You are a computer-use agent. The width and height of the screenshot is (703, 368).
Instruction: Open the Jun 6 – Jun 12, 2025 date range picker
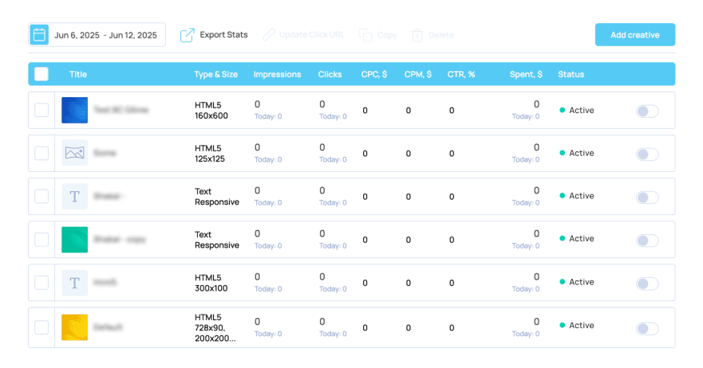[105, 35]
